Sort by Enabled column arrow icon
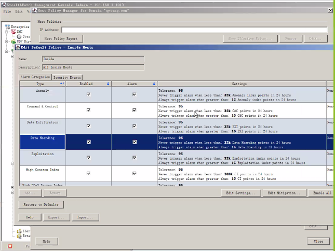The width and height of the screenshot is (335, 251). tap(108, 84)
